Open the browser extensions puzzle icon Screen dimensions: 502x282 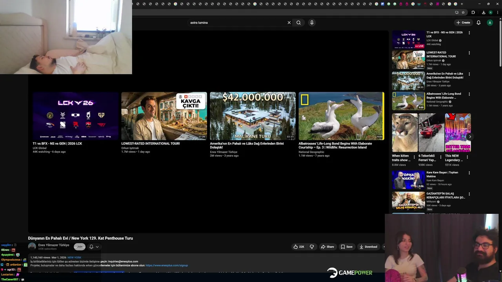click(x=473, y=13)
